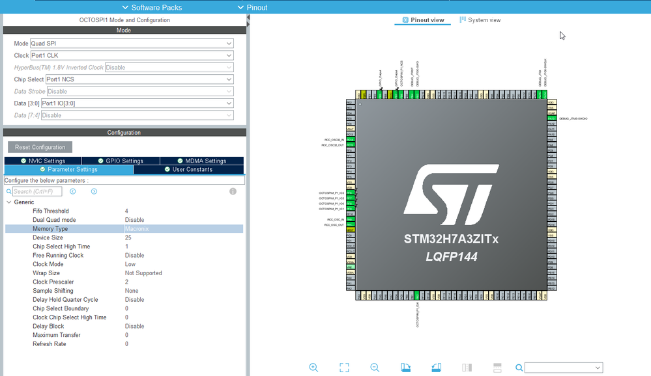Click the Clock Prescaler value 2

point(126,282)
